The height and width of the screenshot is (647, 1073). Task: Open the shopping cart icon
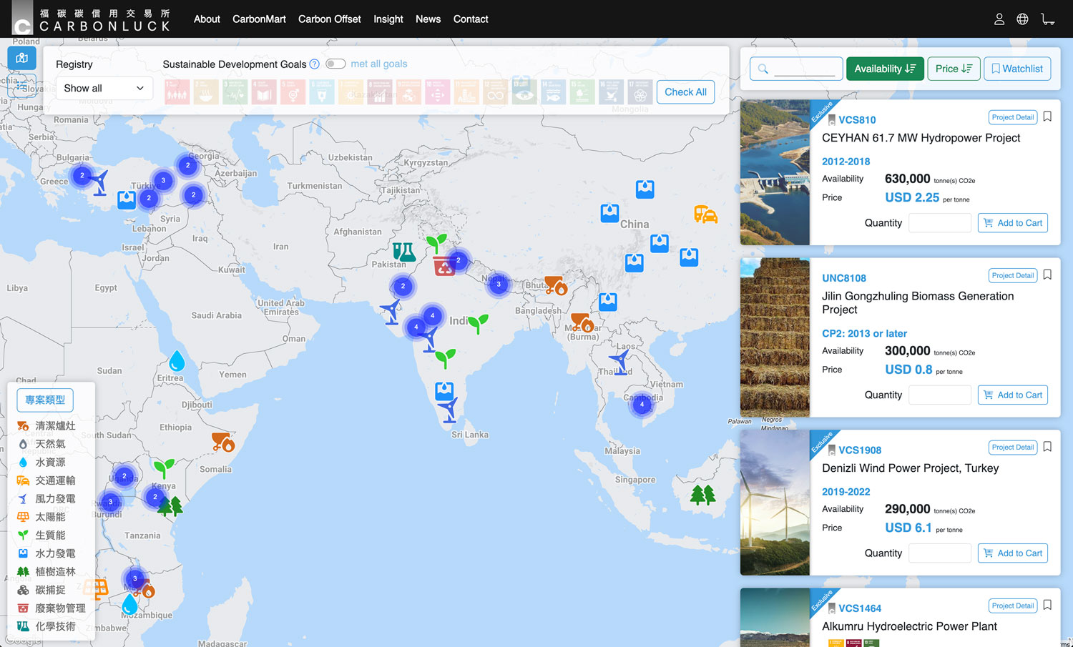pyautogui.click(x=1048, y=19)
